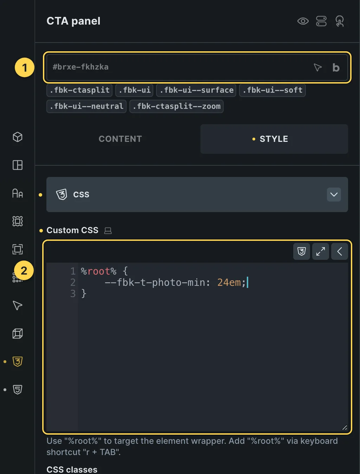This screenshot has width=360, height=474.
Task: Select the .fbk-ui--neutral class chip
Action: 86,106
